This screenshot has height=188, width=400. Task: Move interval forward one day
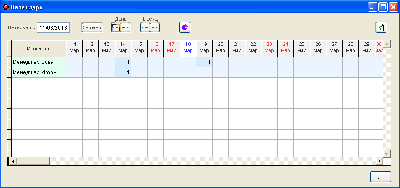[x=126, y=27]
